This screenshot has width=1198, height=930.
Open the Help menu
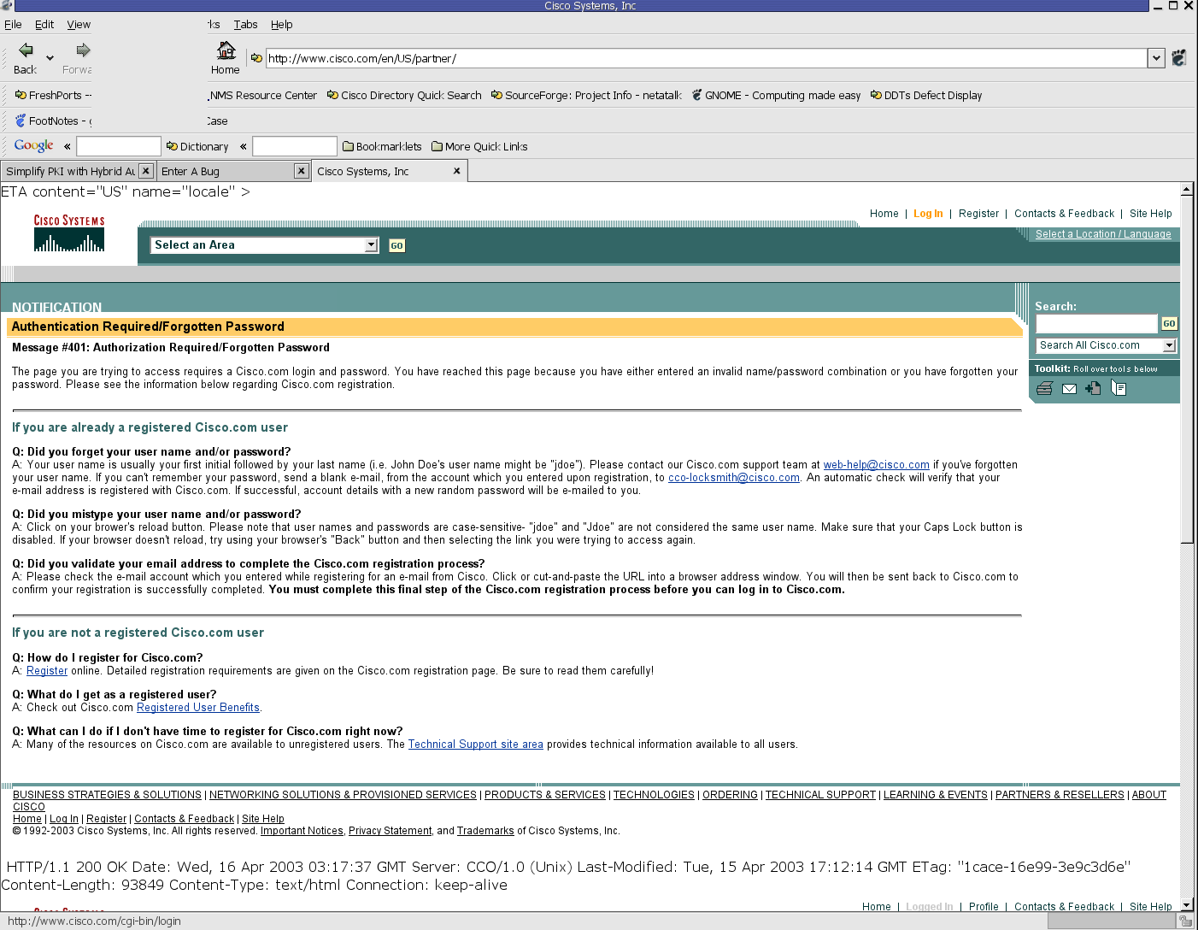coord(281,25)
